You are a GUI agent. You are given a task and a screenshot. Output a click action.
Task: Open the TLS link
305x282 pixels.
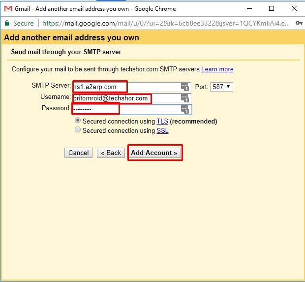click(162, 121)
